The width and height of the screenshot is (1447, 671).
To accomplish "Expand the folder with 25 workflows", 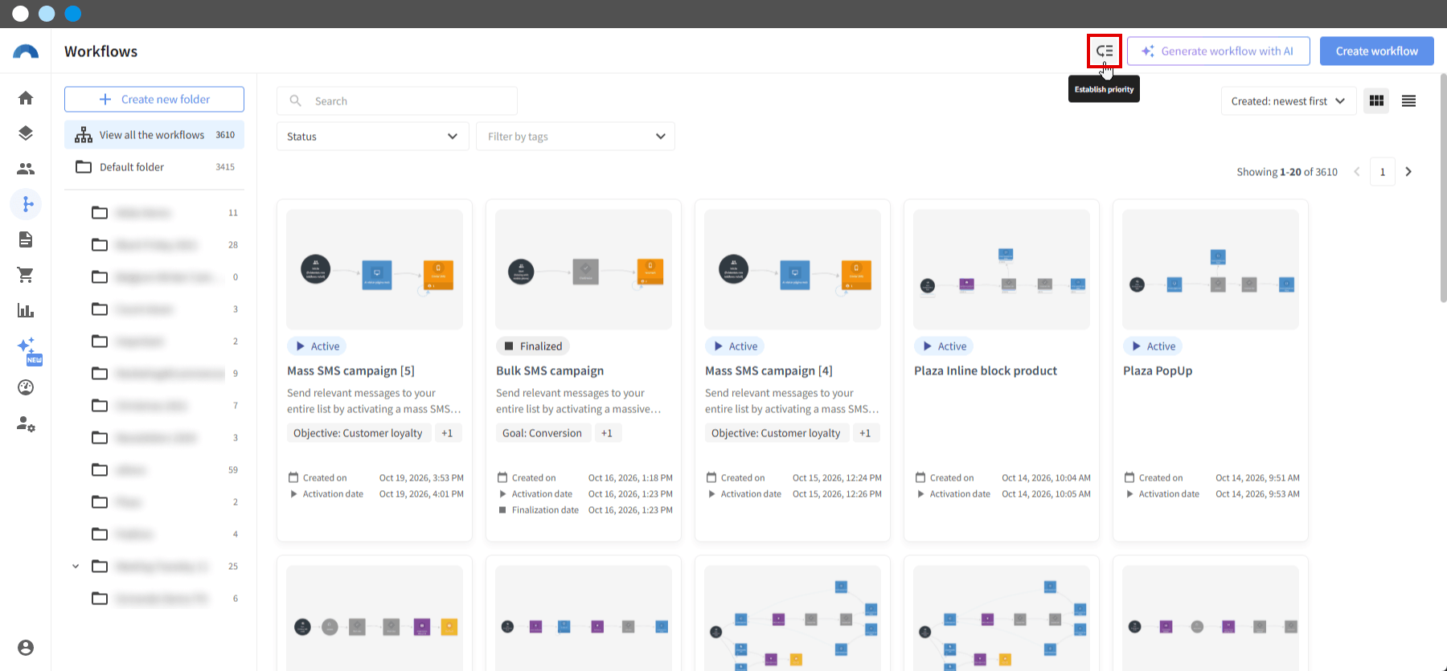I will point(76,567).
